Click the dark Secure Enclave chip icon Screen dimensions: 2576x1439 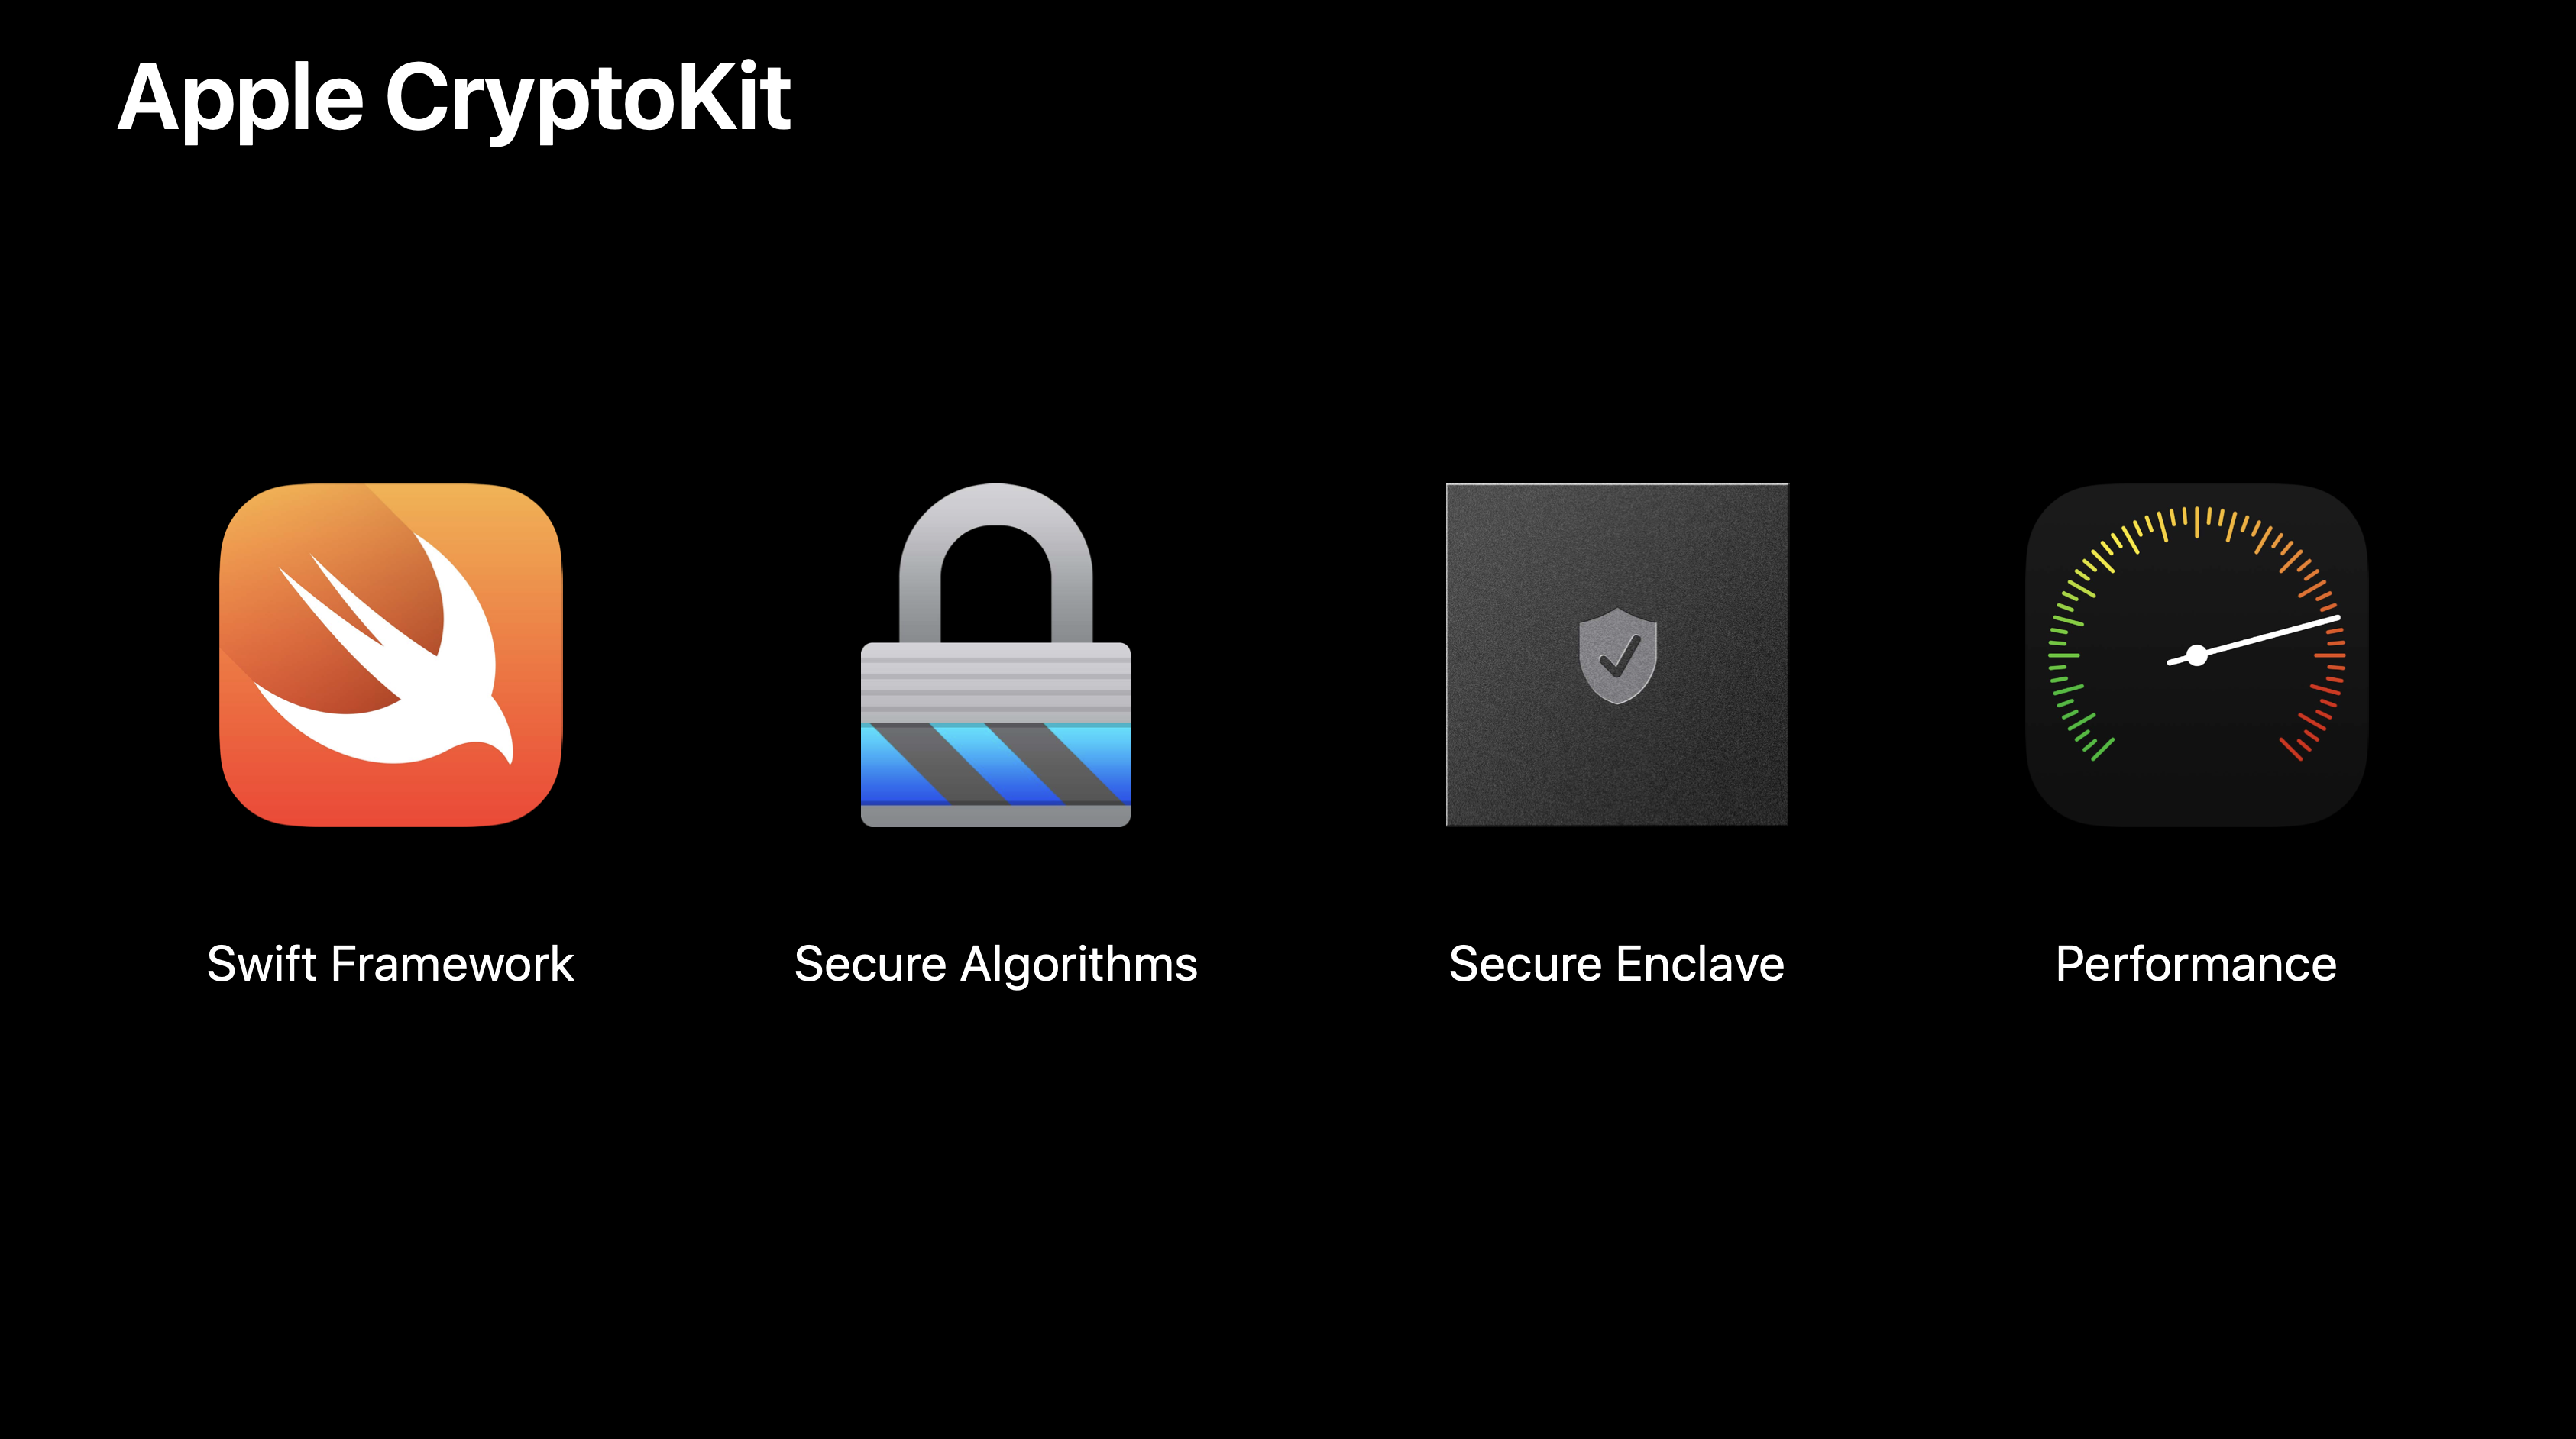point(1617,655)
